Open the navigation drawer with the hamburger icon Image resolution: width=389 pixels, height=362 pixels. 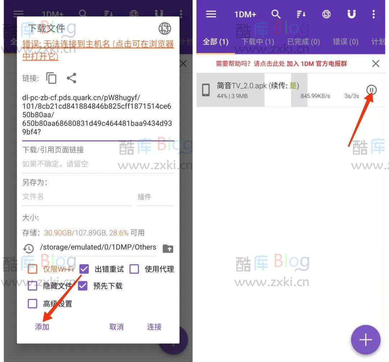211,14
